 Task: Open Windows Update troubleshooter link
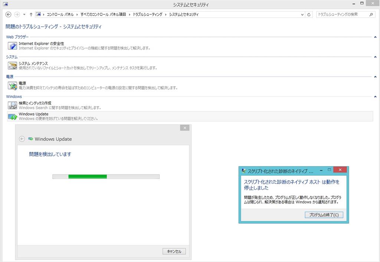click(x=34, y=114)
